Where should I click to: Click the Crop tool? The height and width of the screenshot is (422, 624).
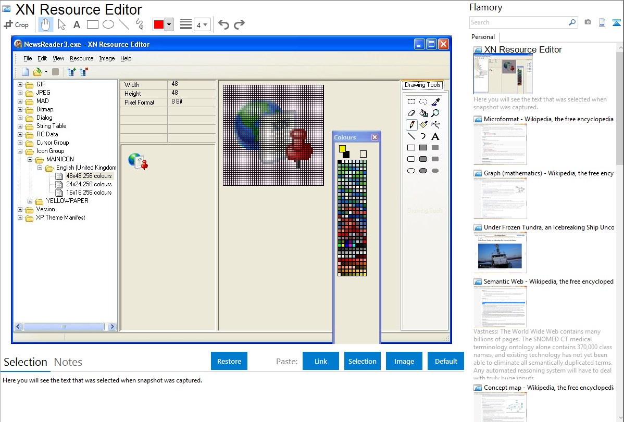point(16,24)
